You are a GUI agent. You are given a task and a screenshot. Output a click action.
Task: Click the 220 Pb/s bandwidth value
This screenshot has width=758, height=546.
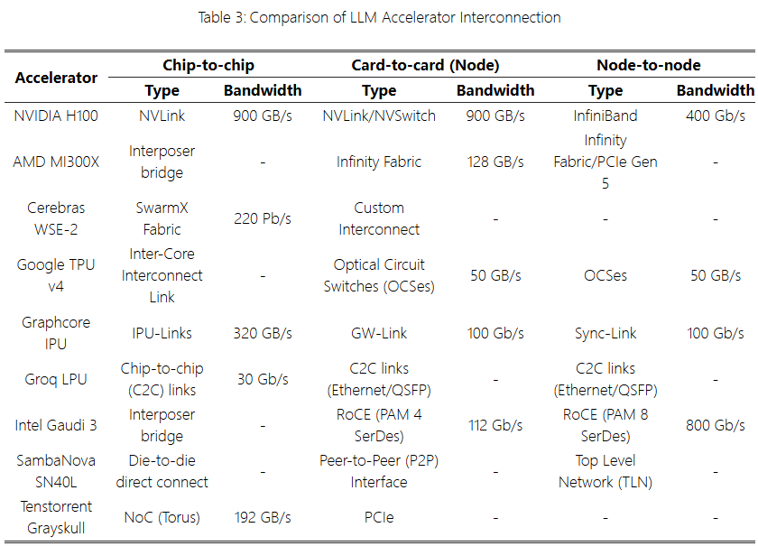263,218
